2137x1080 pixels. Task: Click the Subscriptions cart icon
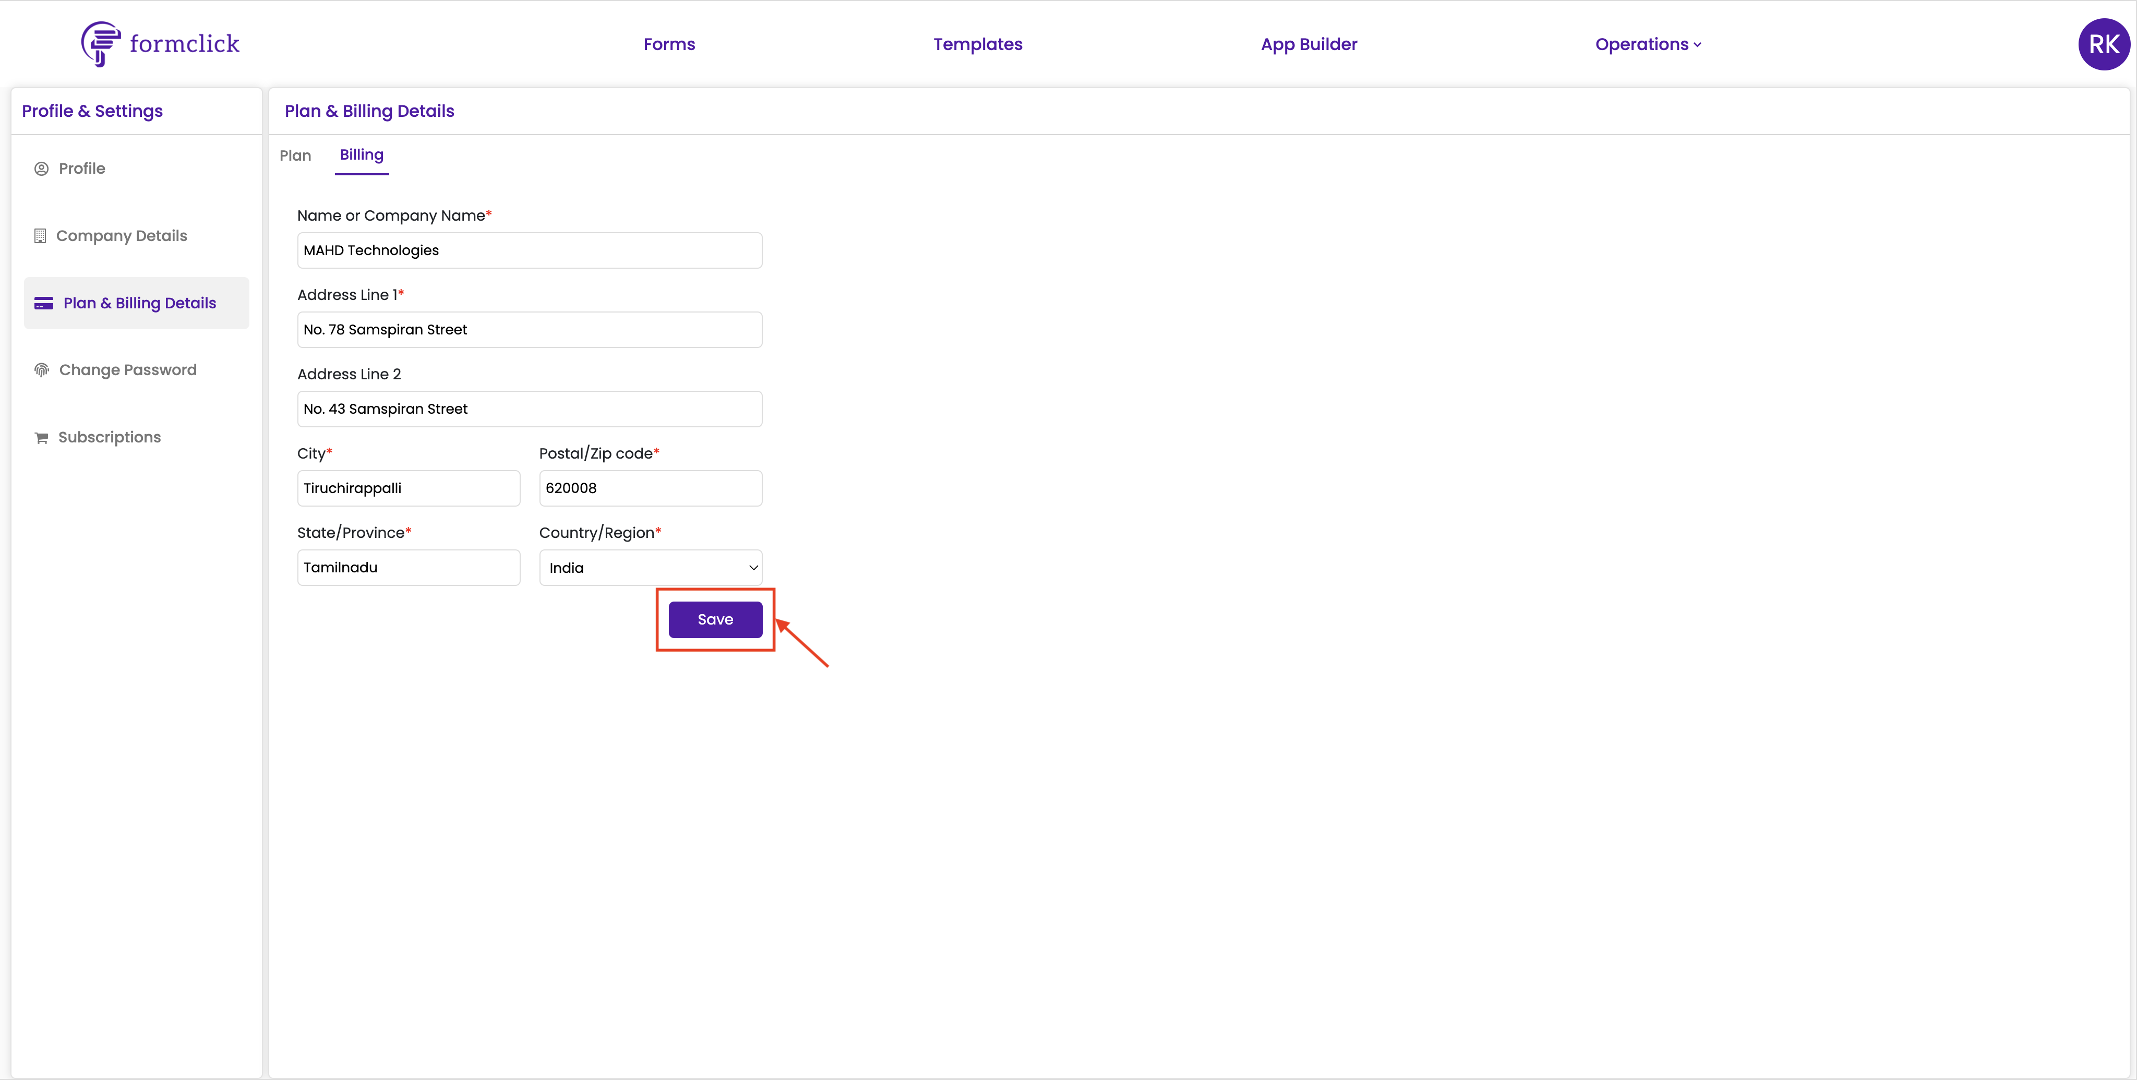[42, 437]
